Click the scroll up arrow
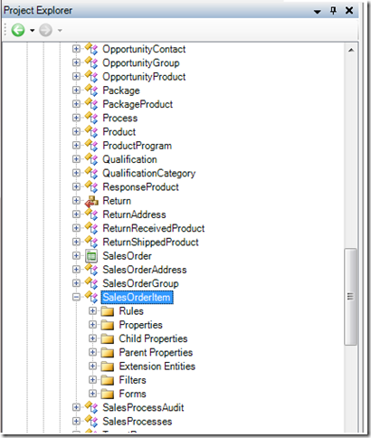The width and height of the screenshot is (371, 438). pos(351,50)
